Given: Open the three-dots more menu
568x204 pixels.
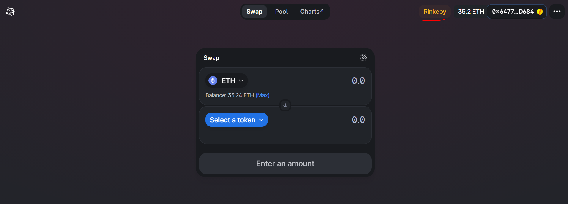Looking at the screenshot, I should (x=557, y=12).
